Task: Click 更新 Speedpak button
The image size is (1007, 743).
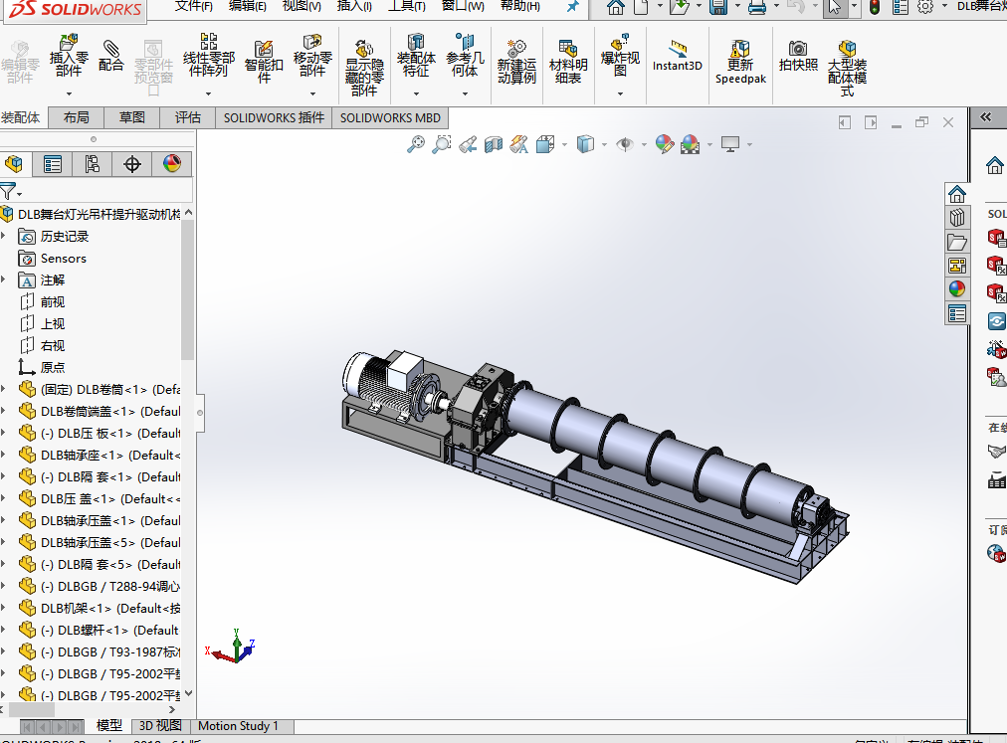Action: [x=740, y=63]
